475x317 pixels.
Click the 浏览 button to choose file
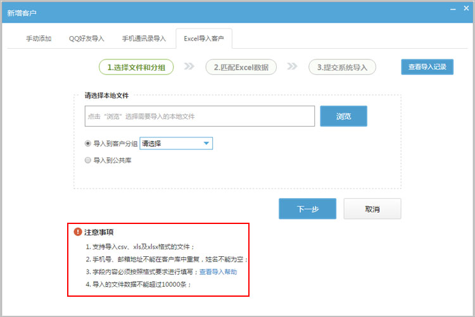click(343, 116)
